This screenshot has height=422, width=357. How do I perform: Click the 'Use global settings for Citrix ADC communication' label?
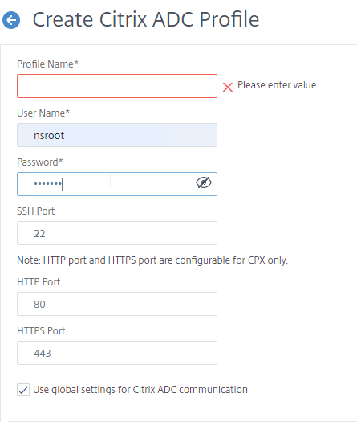pos(140,390)
